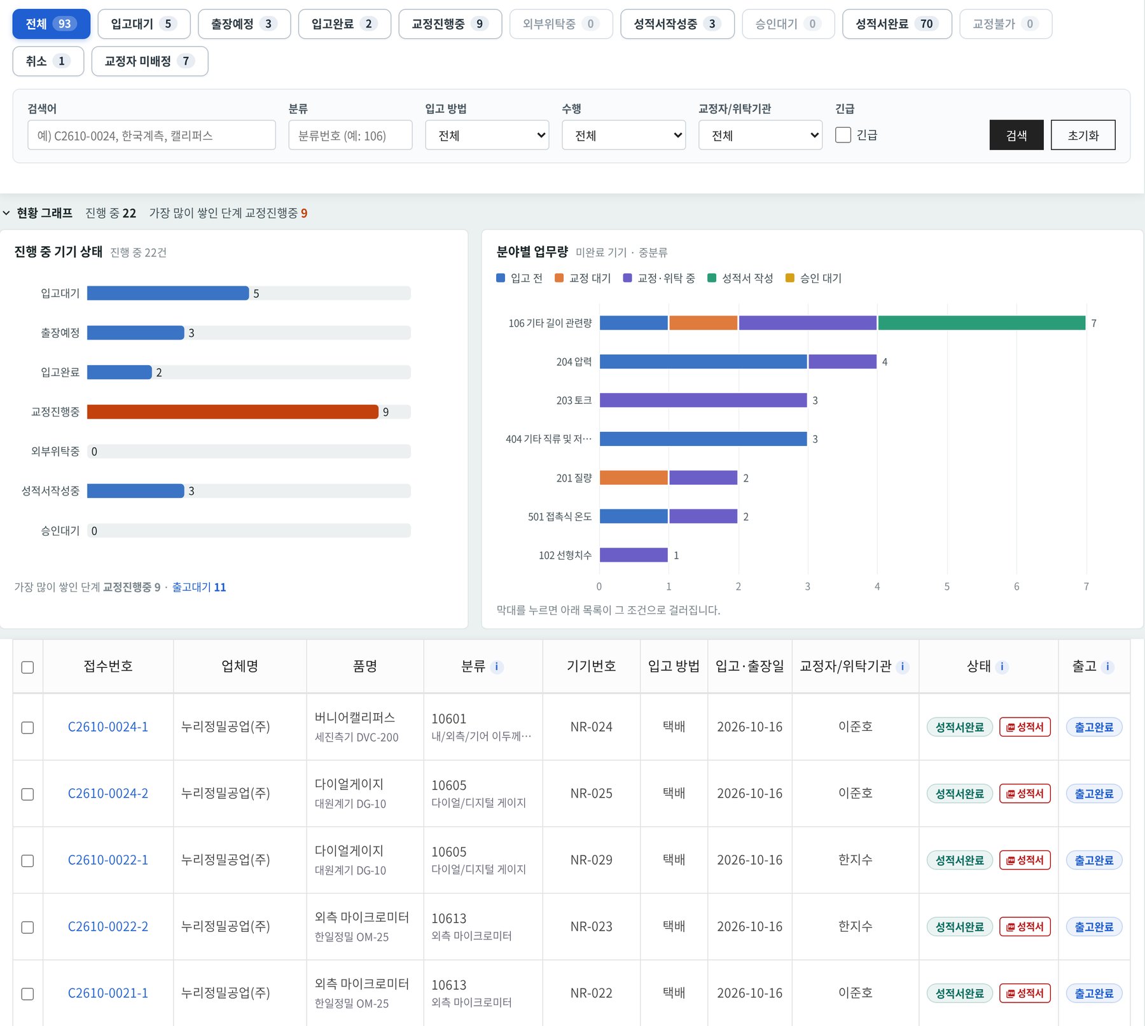Select the 성적서완료 70 status tab
Screen dimensions: 1145x1026
click(x=897, y=24)
